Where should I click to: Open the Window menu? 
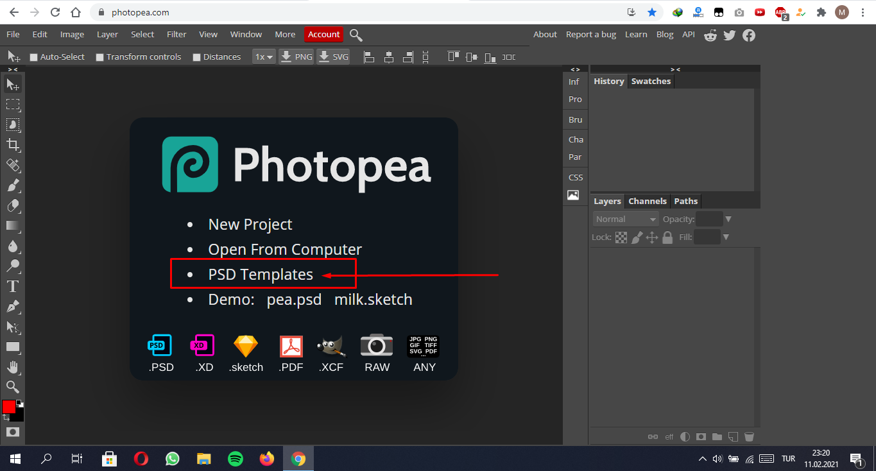[246, 35]
